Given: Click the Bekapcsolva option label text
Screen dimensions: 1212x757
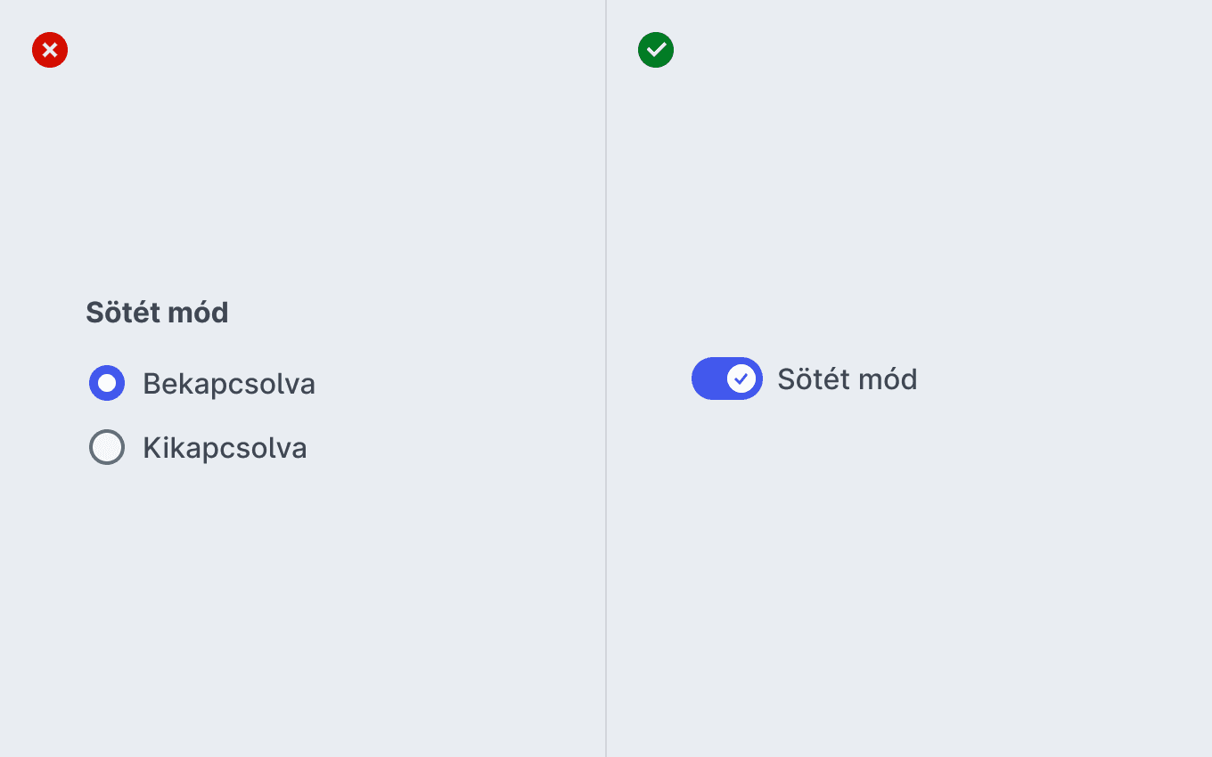Looking at the screenshot, I should tap(229, 384).
